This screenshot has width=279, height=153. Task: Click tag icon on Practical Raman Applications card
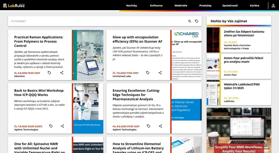[x=49, y=73]
